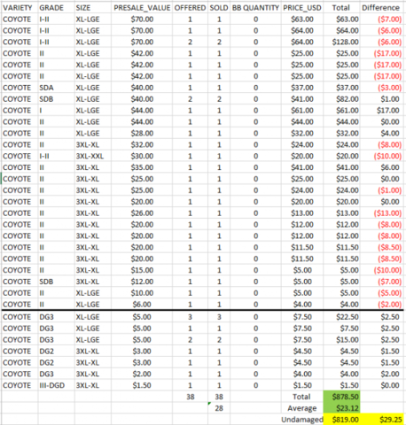Click the green Total cell showing $878.50
This screenshot has height=425, width=406.
pos(341,397)
